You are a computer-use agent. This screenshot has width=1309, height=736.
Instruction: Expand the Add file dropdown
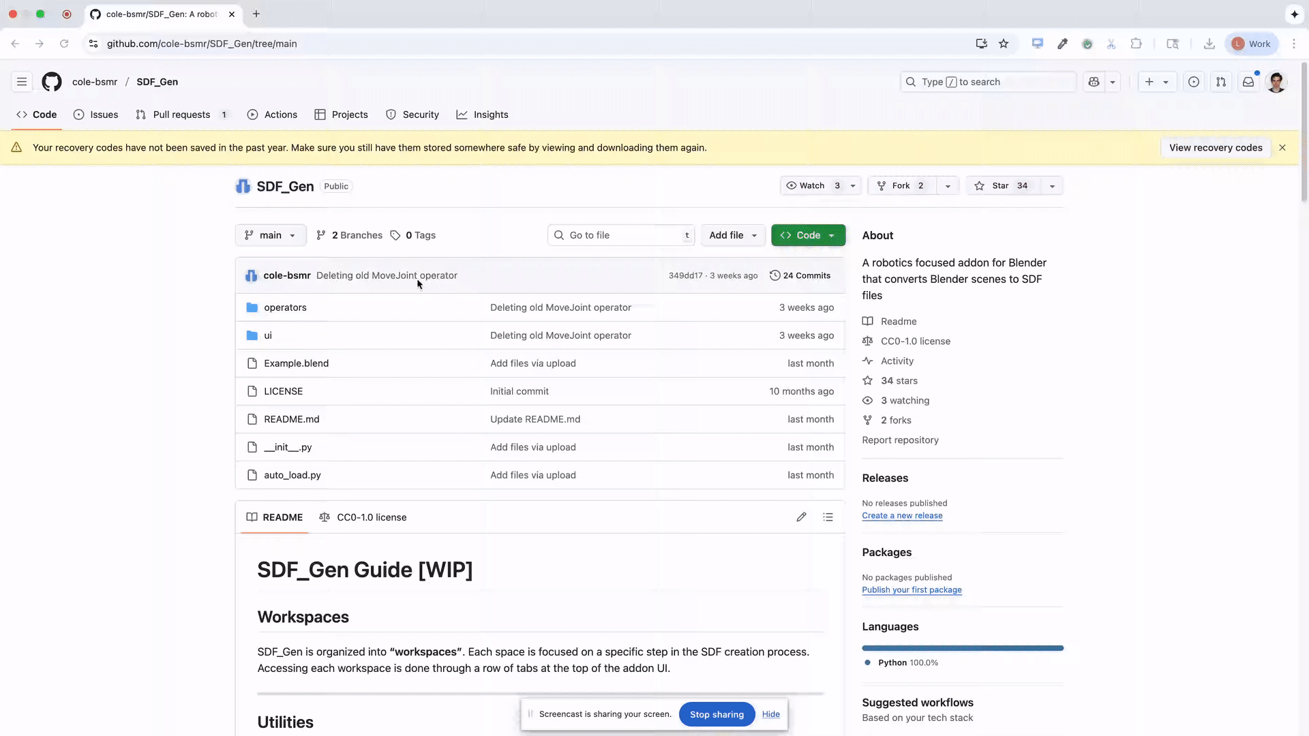(x=732, y=235)
